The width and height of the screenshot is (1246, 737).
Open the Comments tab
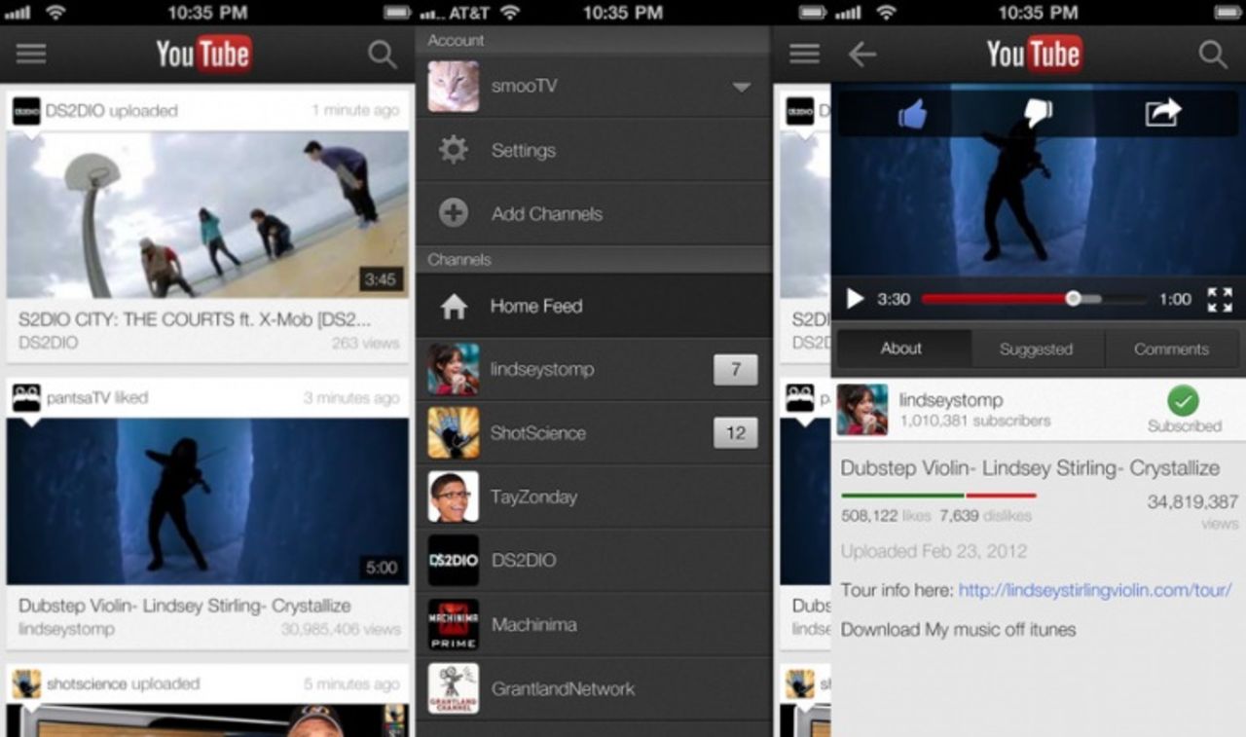[1171, 348]
